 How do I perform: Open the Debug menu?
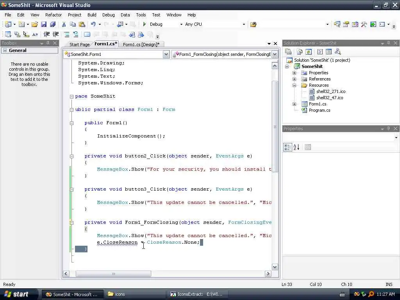pos(109,15)
